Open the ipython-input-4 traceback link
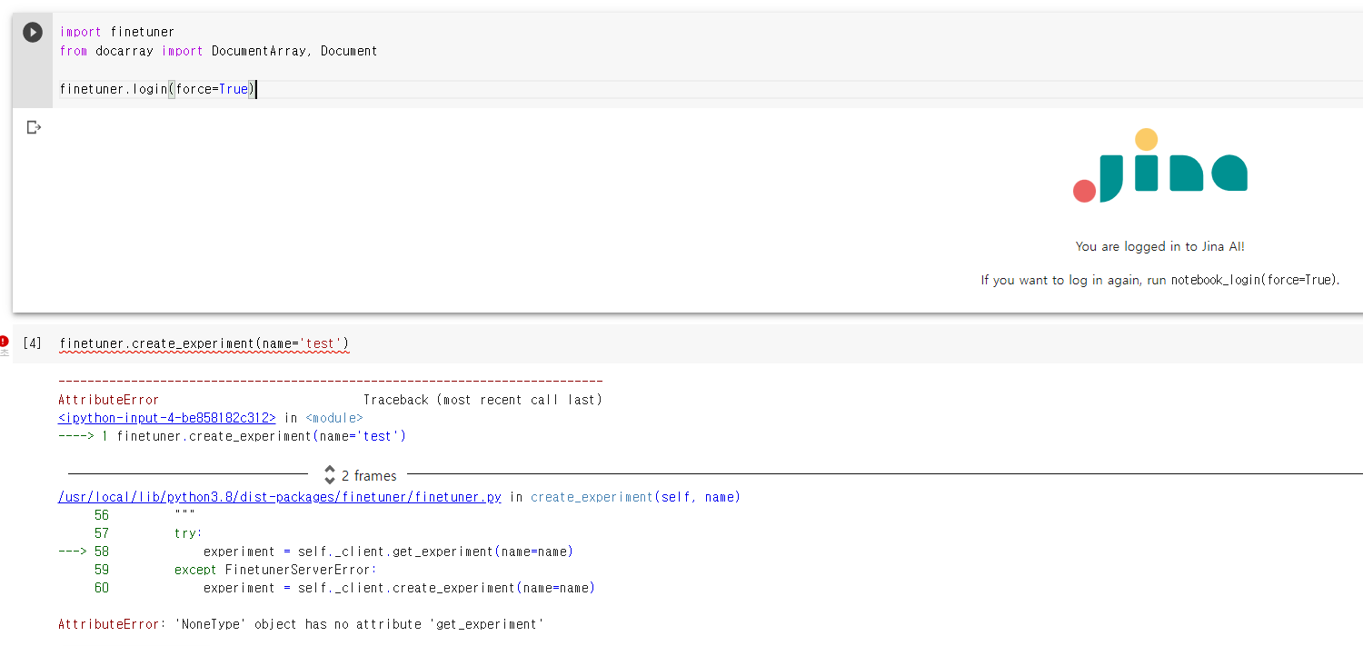This screenshot has width=1363, height=646. point(166,417)
